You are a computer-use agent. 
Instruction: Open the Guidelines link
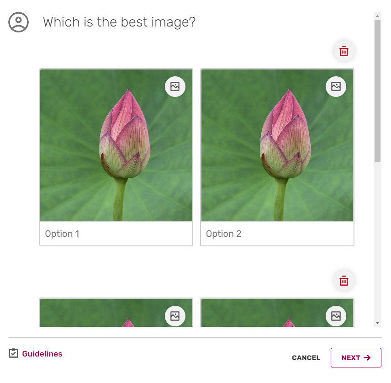pyautogui.click(x=42, y=354)
